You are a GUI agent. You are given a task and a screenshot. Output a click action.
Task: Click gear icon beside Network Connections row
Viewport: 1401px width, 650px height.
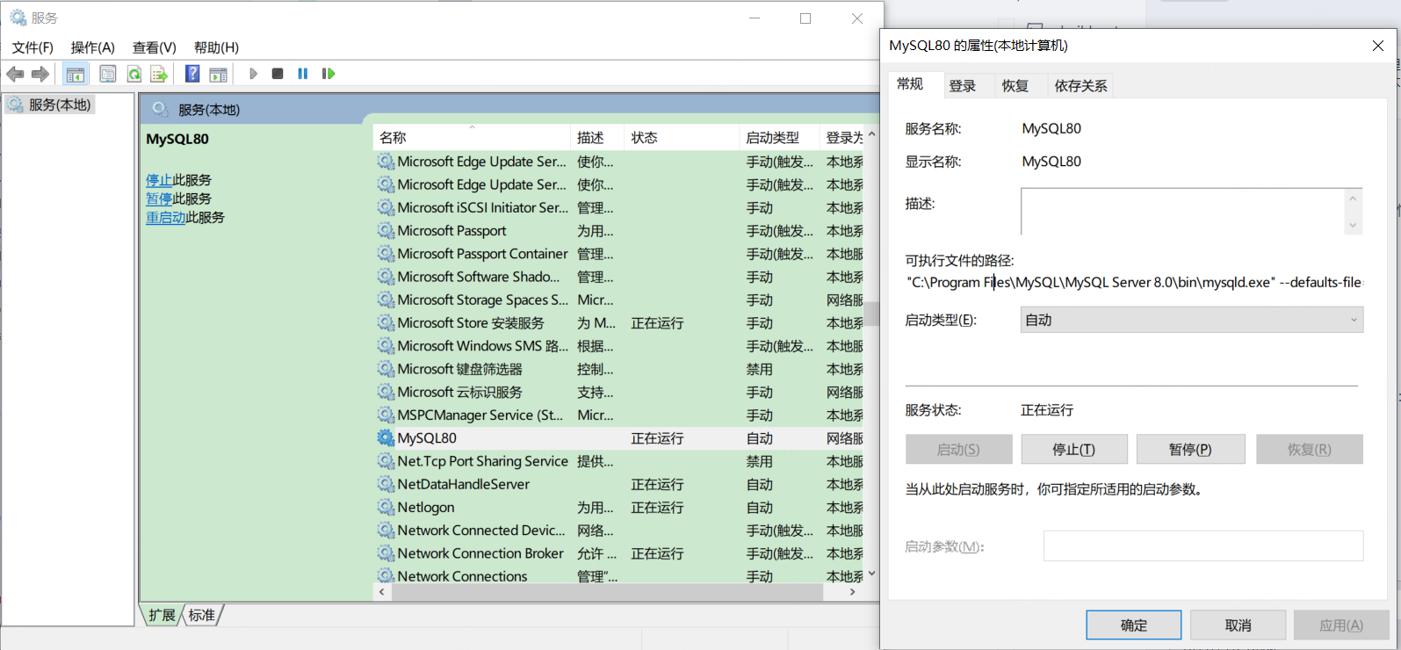(386, 576)
